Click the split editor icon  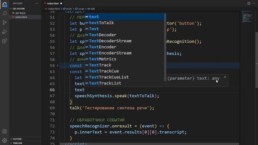(249, 3)
